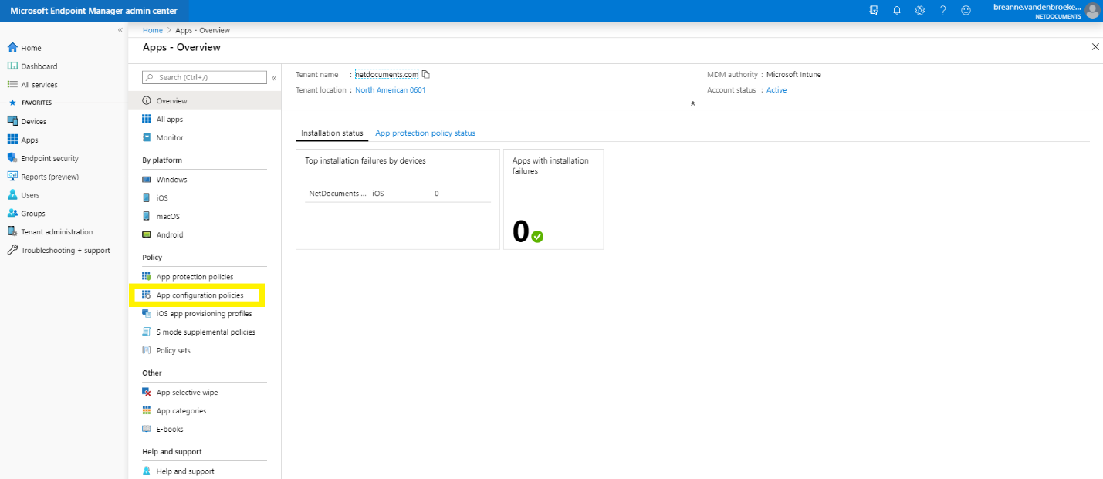Open the notifications bell in the top bar
Screen dimensions: 1103x479
pos(896,10)
